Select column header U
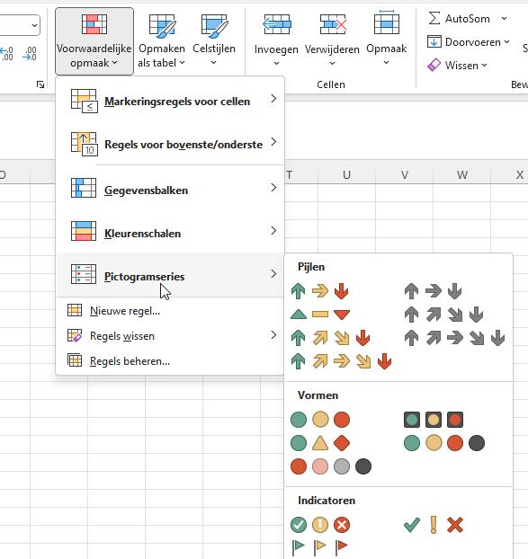 [x=346, y=174]
